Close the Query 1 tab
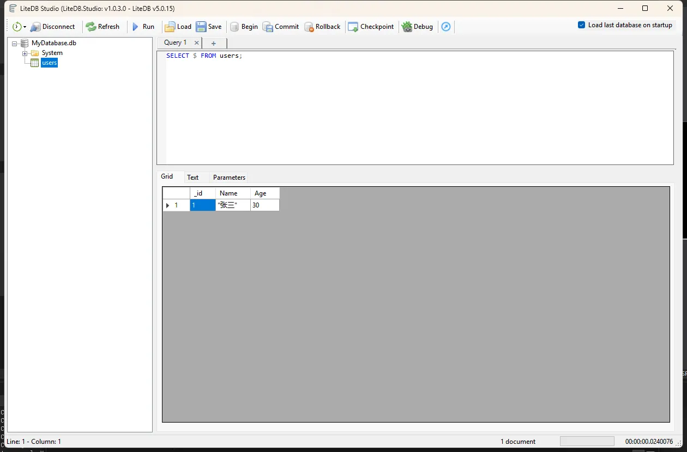This screenshot has height=452, width=687. pyautogui.click(x=197, y=43)
